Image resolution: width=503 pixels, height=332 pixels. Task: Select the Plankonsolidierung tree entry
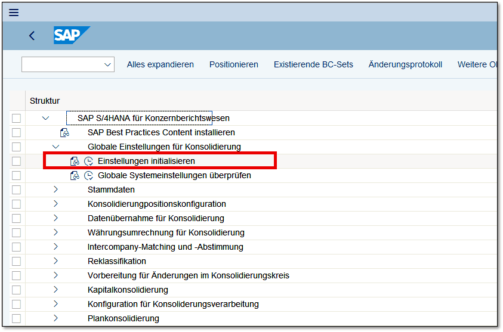(123, 318)
